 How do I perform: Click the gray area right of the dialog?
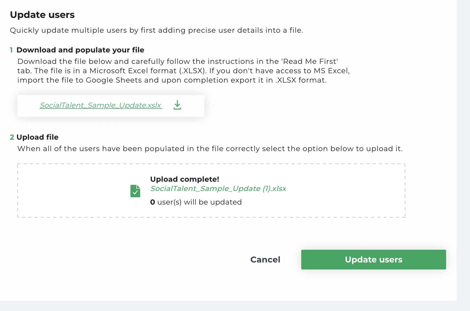pyautogui.click(x=463, y=151)
